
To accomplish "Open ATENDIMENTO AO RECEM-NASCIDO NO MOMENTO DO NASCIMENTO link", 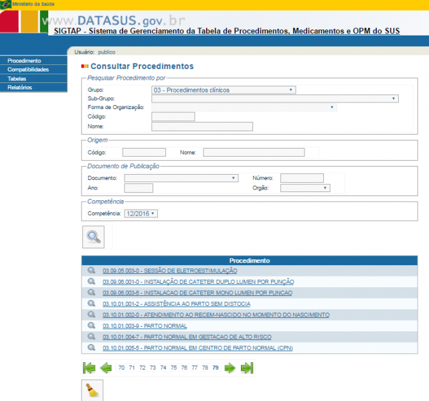I will [216, 315].
